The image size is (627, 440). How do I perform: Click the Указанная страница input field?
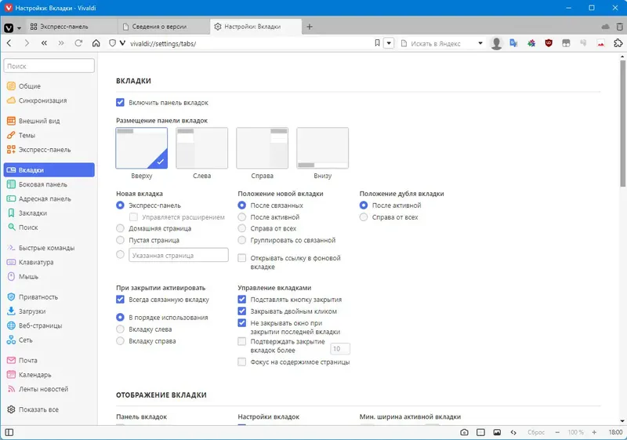pyautogui.click(x=179, y=255)
